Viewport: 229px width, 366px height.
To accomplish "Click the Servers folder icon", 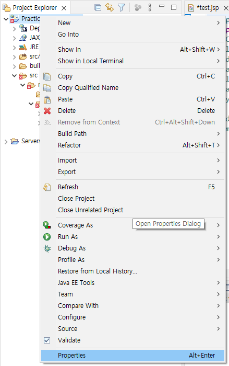I will [15, 141].
